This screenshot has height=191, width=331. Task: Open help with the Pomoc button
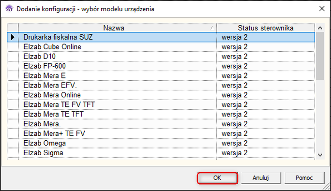click(x=304, y=178)
